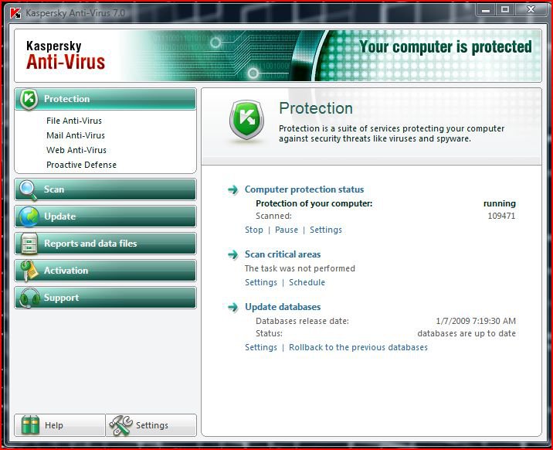Click the large green shield in Protection panel

[x=246, y=120]
